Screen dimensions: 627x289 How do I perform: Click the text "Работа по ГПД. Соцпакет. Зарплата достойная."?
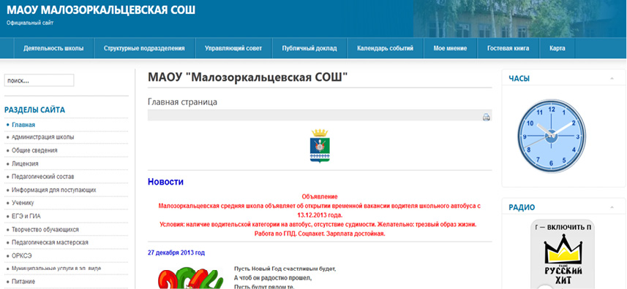320,234
